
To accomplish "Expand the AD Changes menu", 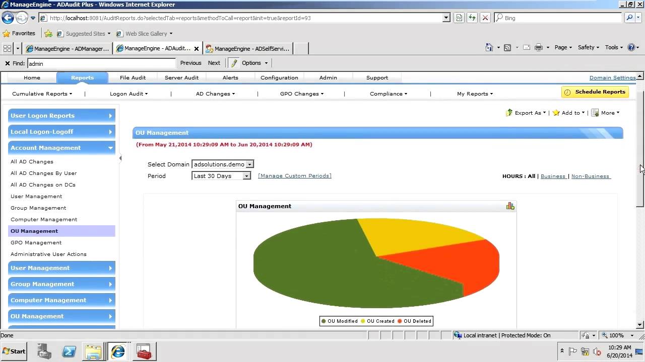I will (215, 94).
